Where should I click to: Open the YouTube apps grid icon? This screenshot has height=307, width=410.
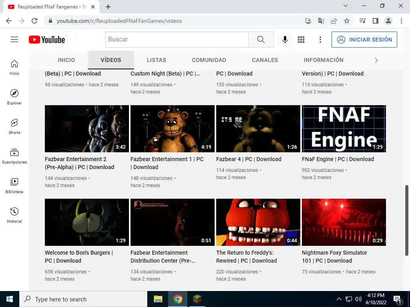tap(301, 40)
